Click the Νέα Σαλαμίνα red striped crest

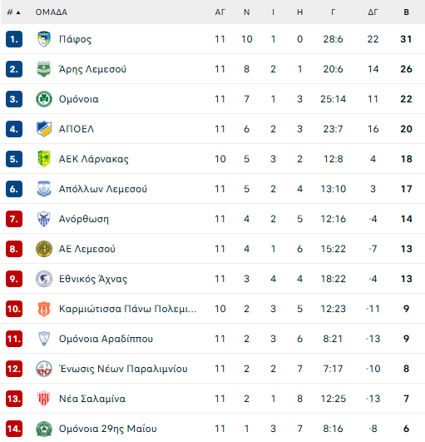pos(44,399)
